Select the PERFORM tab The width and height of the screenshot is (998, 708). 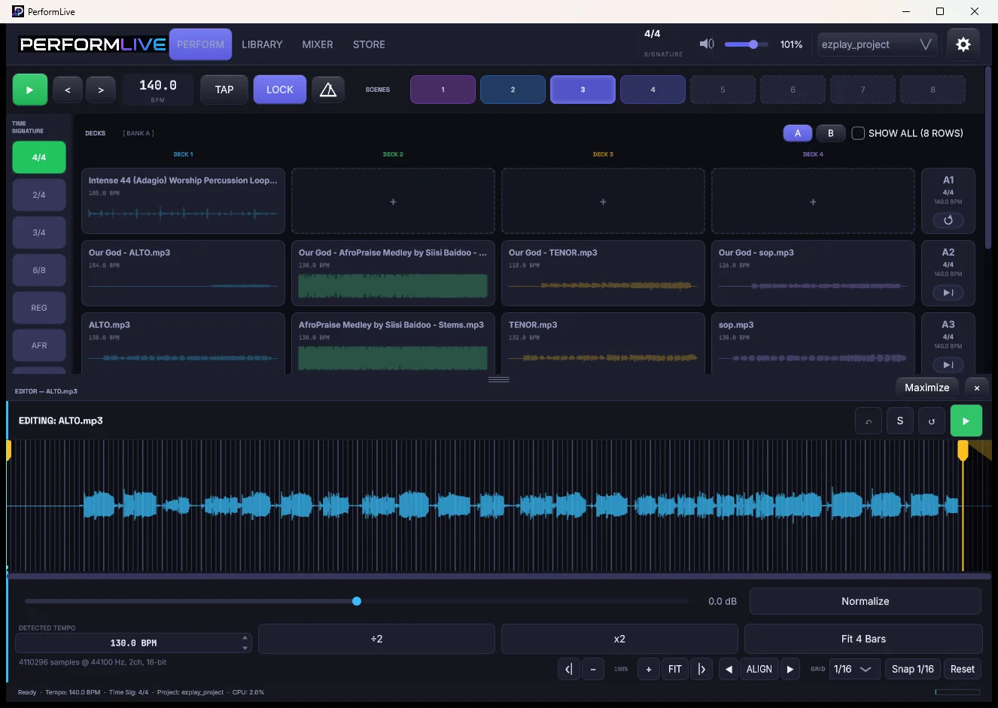click(200, 44)
